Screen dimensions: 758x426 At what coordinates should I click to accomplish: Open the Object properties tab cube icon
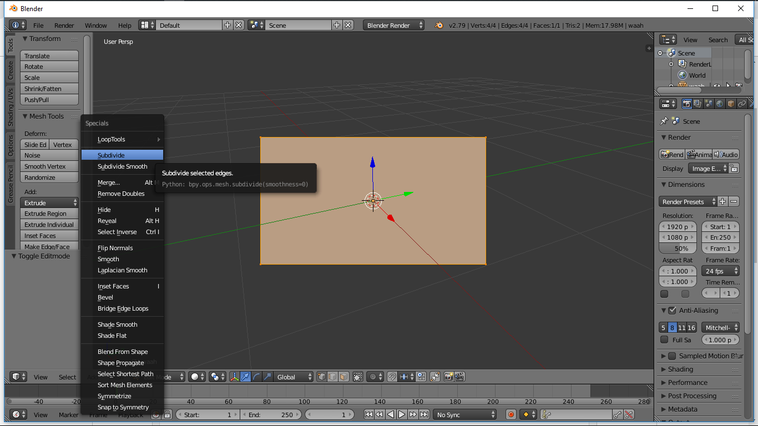click(731, 104)
